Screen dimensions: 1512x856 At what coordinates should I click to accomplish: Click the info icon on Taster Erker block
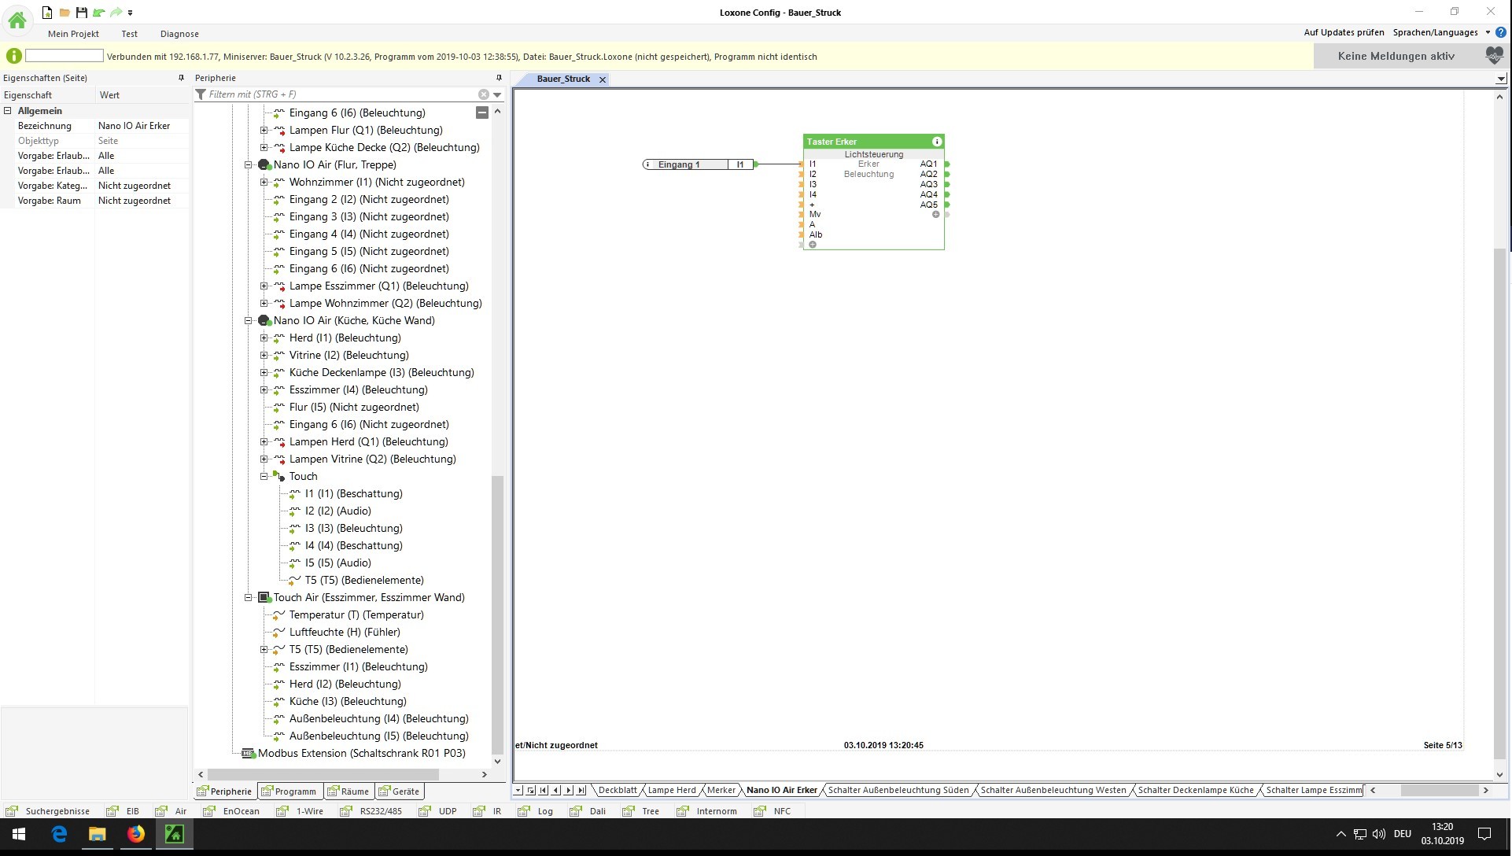pyautogui.click(x=936, y=142)
